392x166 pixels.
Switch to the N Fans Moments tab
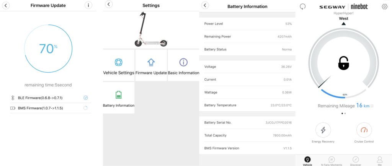pos(332,161)
